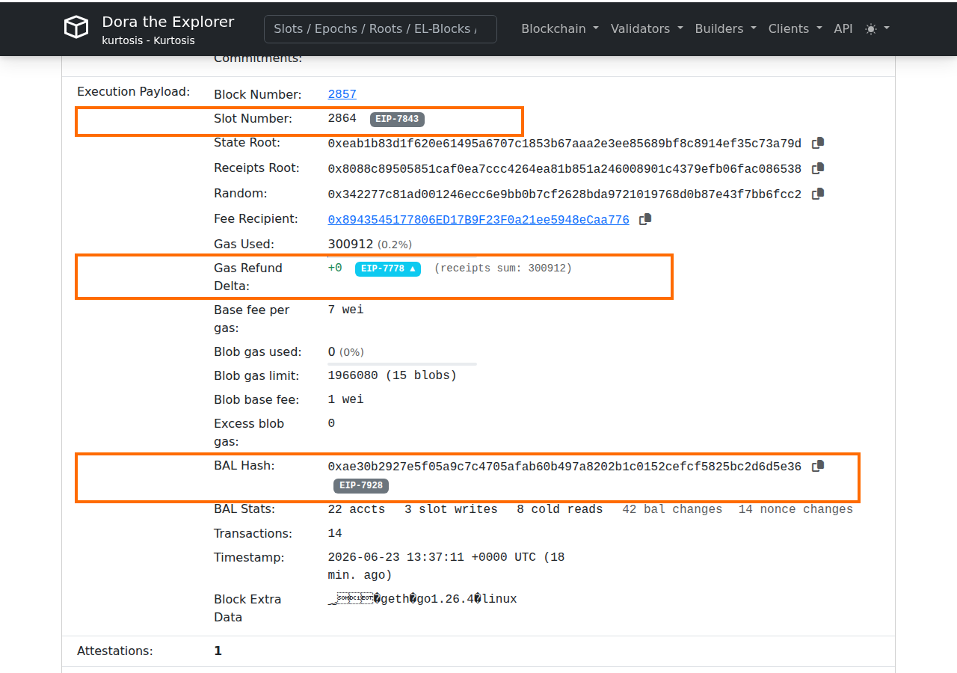Focus the slots and epochs search field
Viewport: 957px width, 673px height.
point(381,28)
